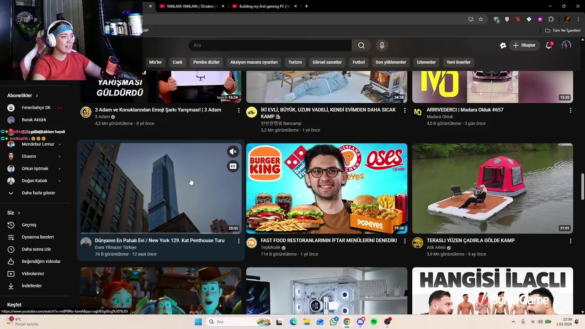The image size is (585, 329).
Task: Select the Futbol filter chip
Action: coord(359,62)
